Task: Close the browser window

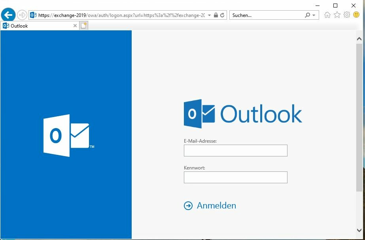Action: tap(354, 6)
